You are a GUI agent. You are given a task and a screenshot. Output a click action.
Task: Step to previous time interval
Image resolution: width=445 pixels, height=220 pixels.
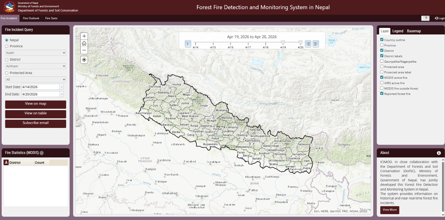[308, 44]
